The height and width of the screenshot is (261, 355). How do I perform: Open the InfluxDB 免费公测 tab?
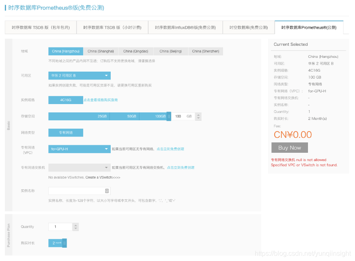[x=186, y=27]
